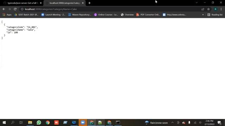Open the Reading list panel
225x126 pixels.
pos(215,15)
